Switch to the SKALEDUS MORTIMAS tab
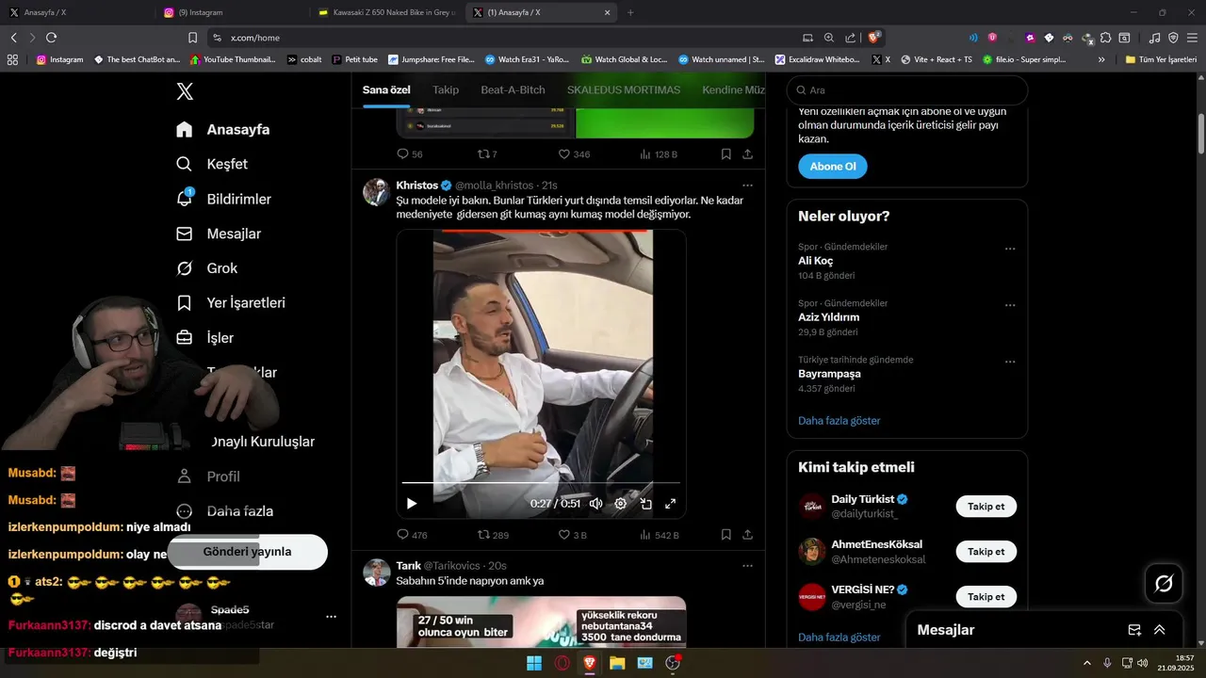 click(x=623, y=89)
